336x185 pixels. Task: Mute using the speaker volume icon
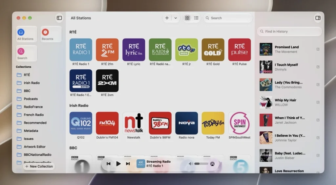pos(191,164)
